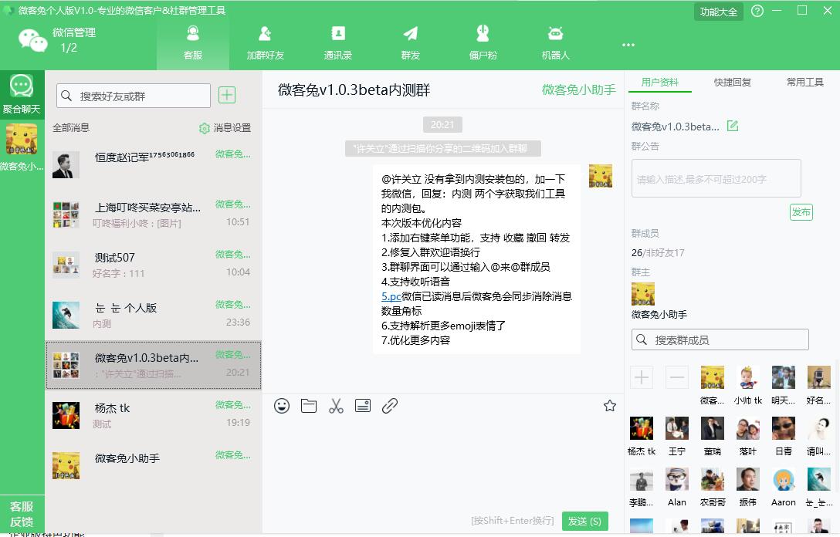
Task: Open the 加群好友 section
Action: (x=265, y=43)
